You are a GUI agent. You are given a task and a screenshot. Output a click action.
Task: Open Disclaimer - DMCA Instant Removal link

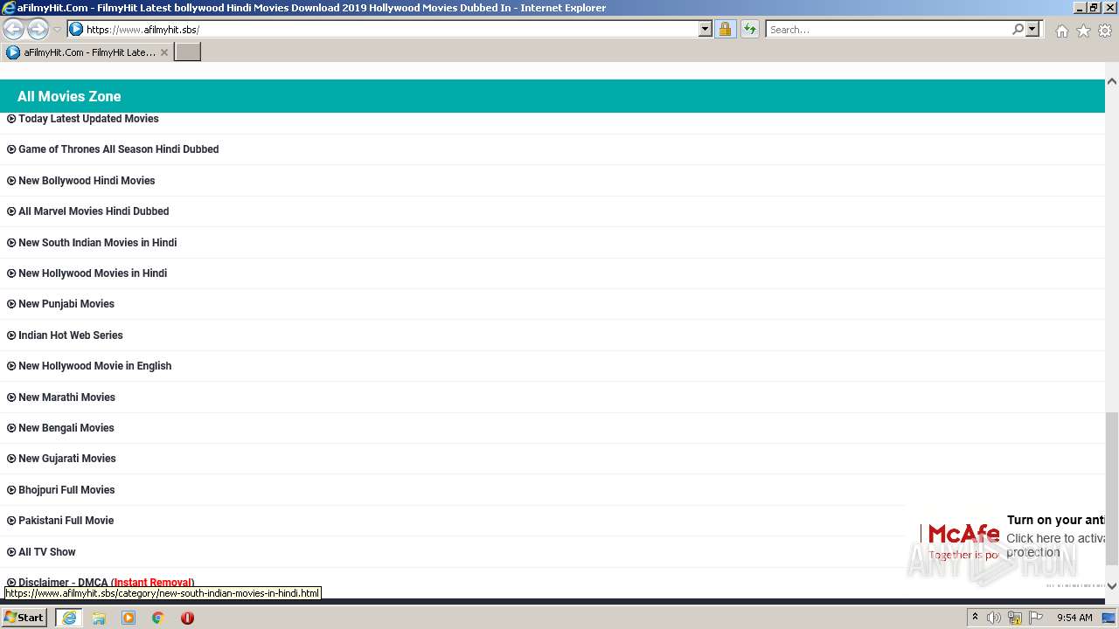106,583
